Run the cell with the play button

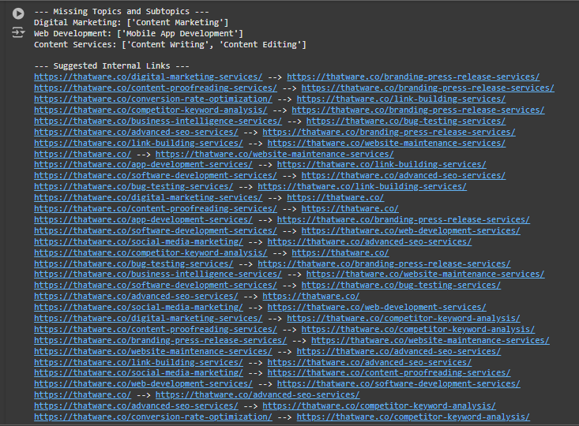pos(18,13)
